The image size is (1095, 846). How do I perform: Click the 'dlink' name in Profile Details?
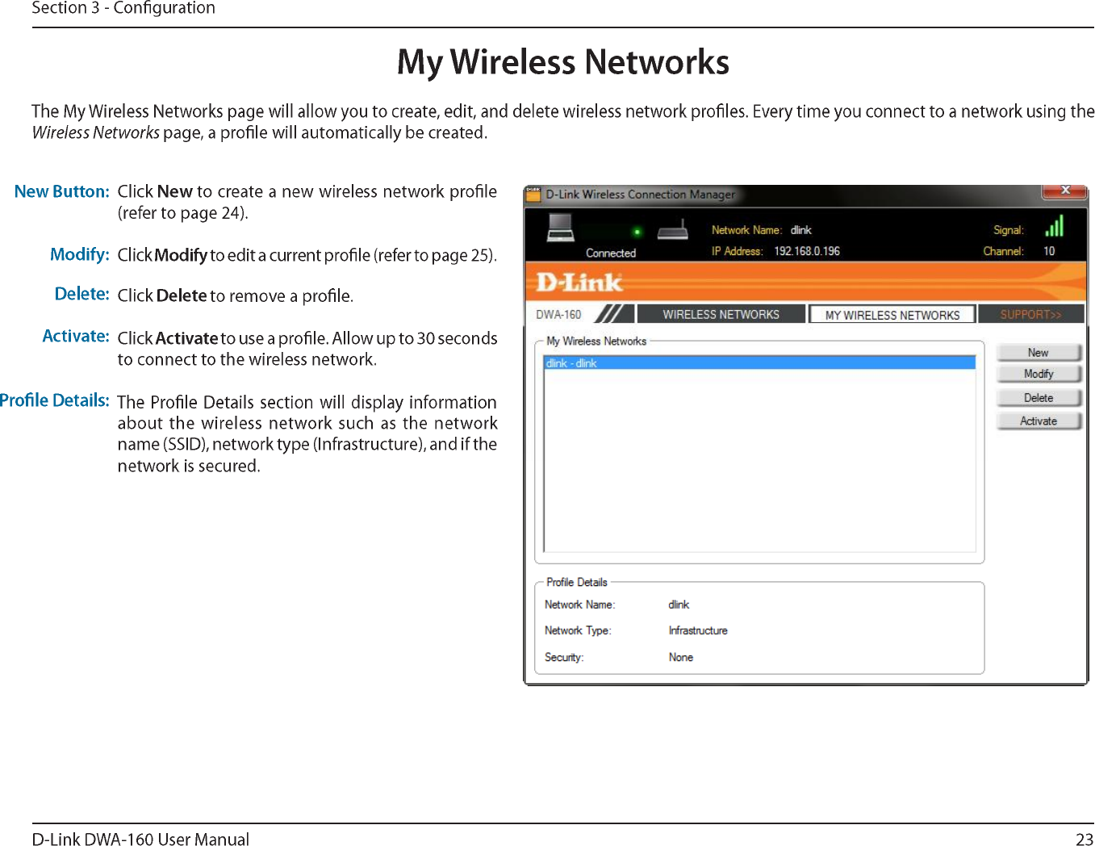pyautogui.click(x=679, y=605)
